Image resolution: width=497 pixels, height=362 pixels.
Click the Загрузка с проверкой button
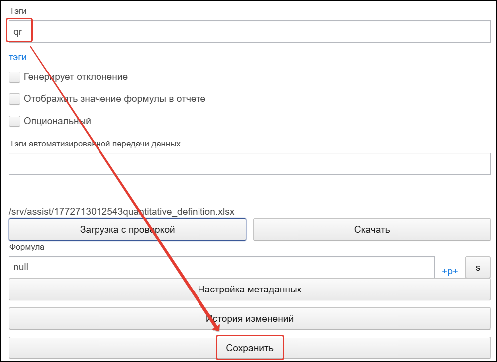[x=127, y=229]
